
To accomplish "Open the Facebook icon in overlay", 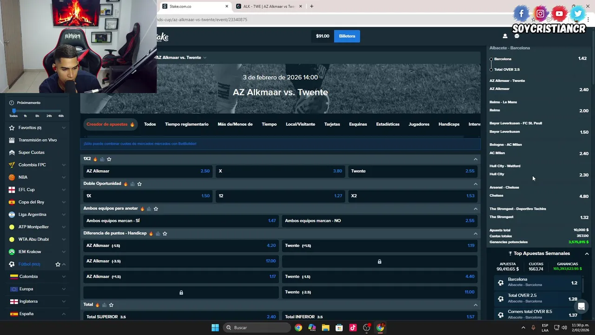I will click(x=521, y=13).
